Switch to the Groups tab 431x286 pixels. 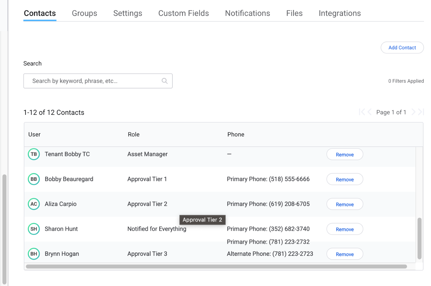(84, 13)
